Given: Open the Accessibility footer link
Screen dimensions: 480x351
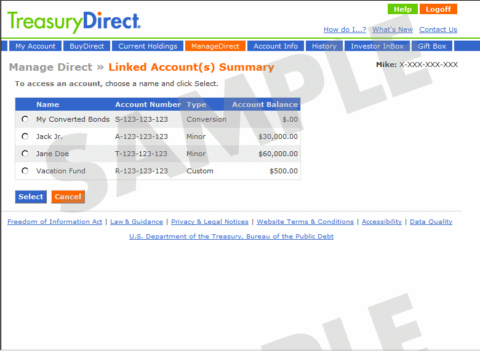Looking at the screenshot, I should pos(382,222).
